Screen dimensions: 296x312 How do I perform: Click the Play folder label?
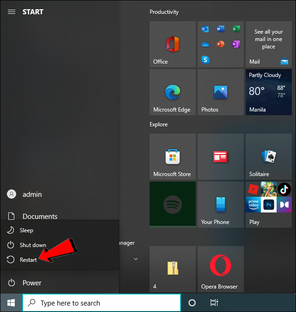(254, 222)
